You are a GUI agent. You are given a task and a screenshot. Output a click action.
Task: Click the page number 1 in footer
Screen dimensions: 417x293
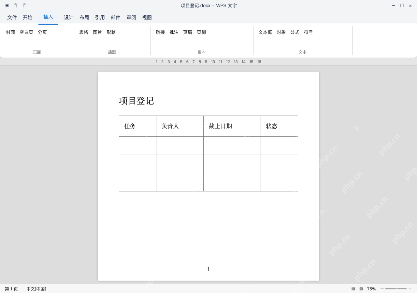point(208,269)
